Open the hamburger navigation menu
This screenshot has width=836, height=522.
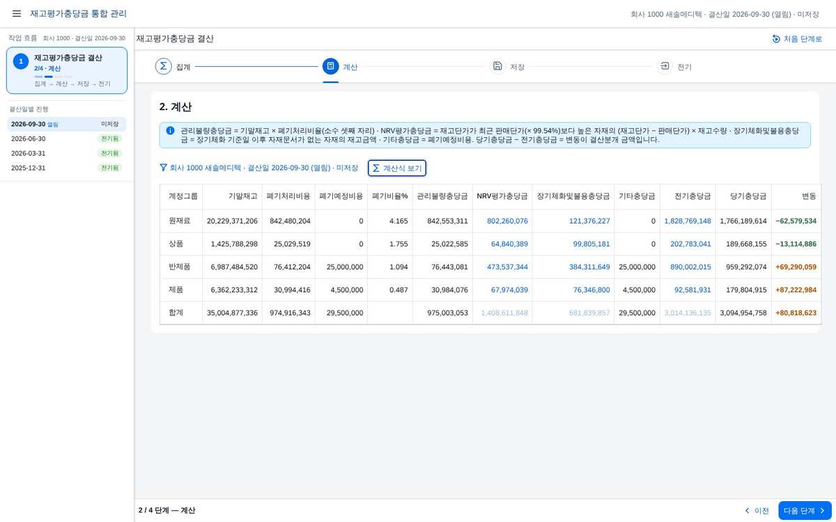pos(17,14)
